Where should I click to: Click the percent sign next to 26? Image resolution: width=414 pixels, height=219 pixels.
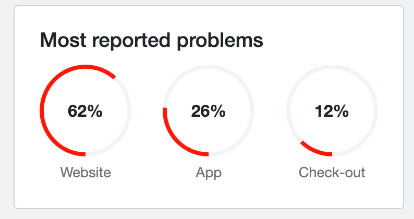pyautogui.click(x=218, y=111)
